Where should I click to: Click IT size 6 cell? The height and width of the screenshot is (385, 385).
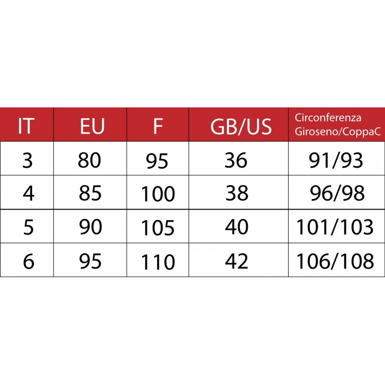click(x=28, y=261)
